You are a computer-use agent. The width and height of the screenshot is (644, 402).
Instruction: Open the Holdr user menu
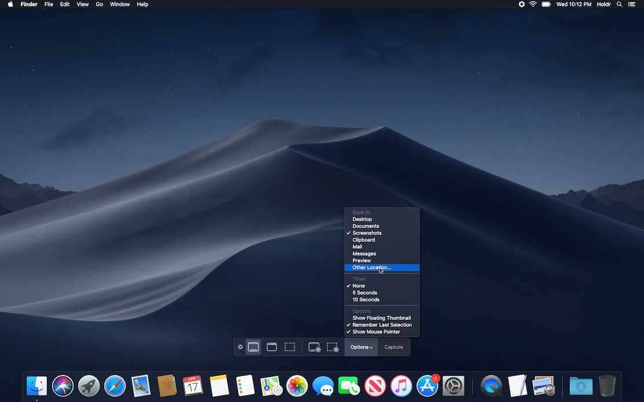tap(603, 4)
